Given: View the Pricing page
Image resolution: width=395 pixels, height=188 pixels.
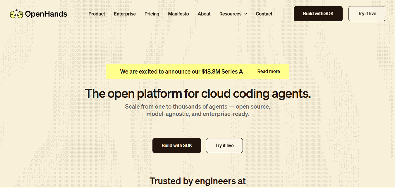Looking at the screenshot, I should [152, 14].
